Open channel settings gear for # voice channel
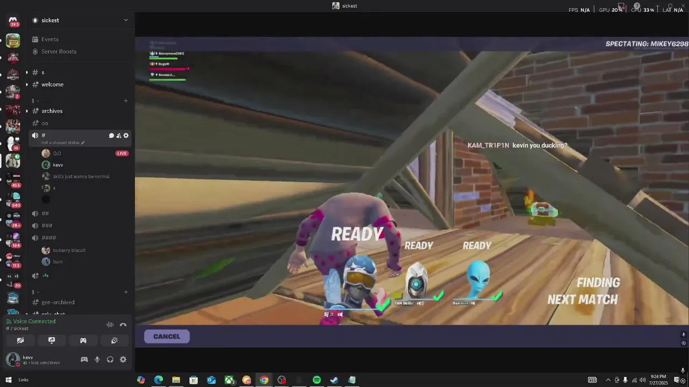The image size is (689, 387). (126, 135)
